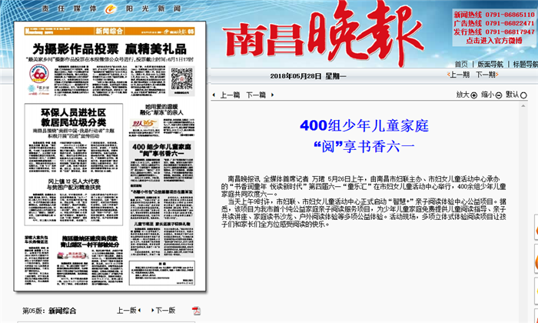Reset text size with the 默认 circle icon
Viewport: 538px width, 323px height.
[523, 95]
